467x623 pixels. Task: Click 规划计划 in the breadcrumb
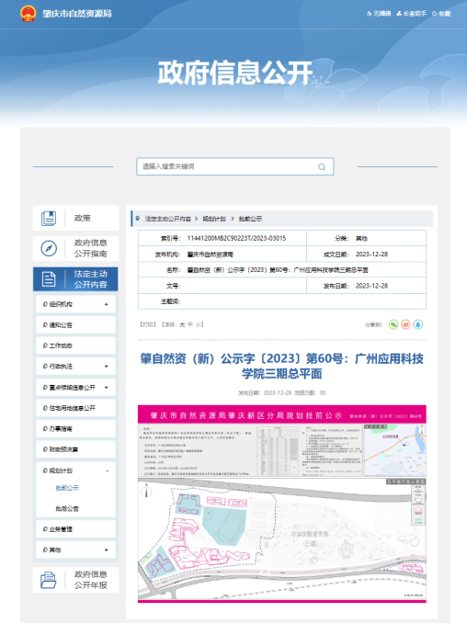click(x=214, y=219)
